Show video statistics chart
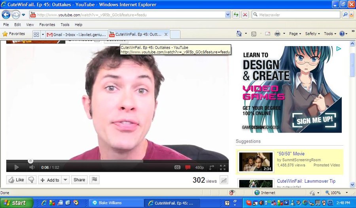 coord(224,180)
